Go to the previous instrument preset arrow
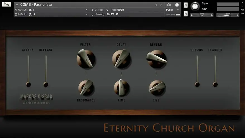The height and width of the screenshot is (138, 245). pyautogui.click(x=156, y=5)
